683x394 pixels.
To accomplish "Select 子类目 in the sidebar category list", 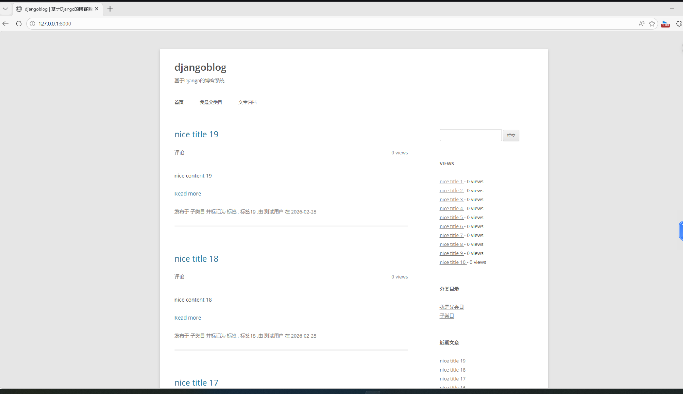I will click(447, 316).
